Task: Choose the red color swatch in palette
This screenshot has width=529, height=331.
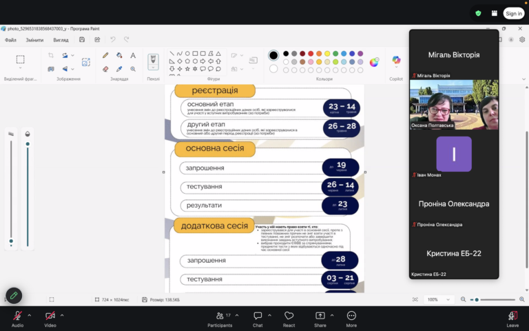Action: (311, 53)
